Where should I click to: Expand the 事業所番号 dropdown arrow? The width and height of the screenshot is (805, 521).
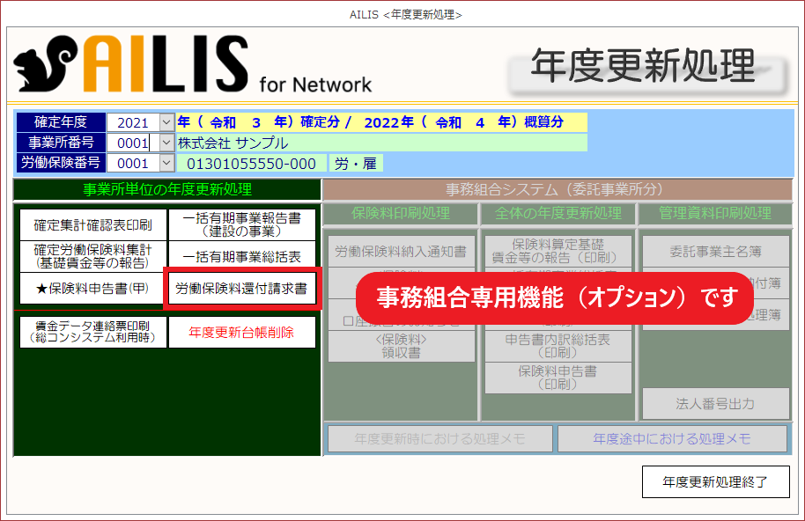[x=166, y=143]
